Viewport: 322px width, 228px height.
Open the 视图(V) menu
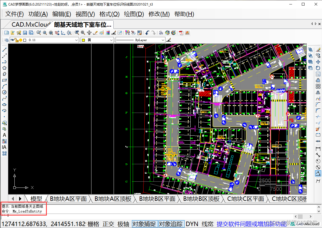[x=85, y=14]
